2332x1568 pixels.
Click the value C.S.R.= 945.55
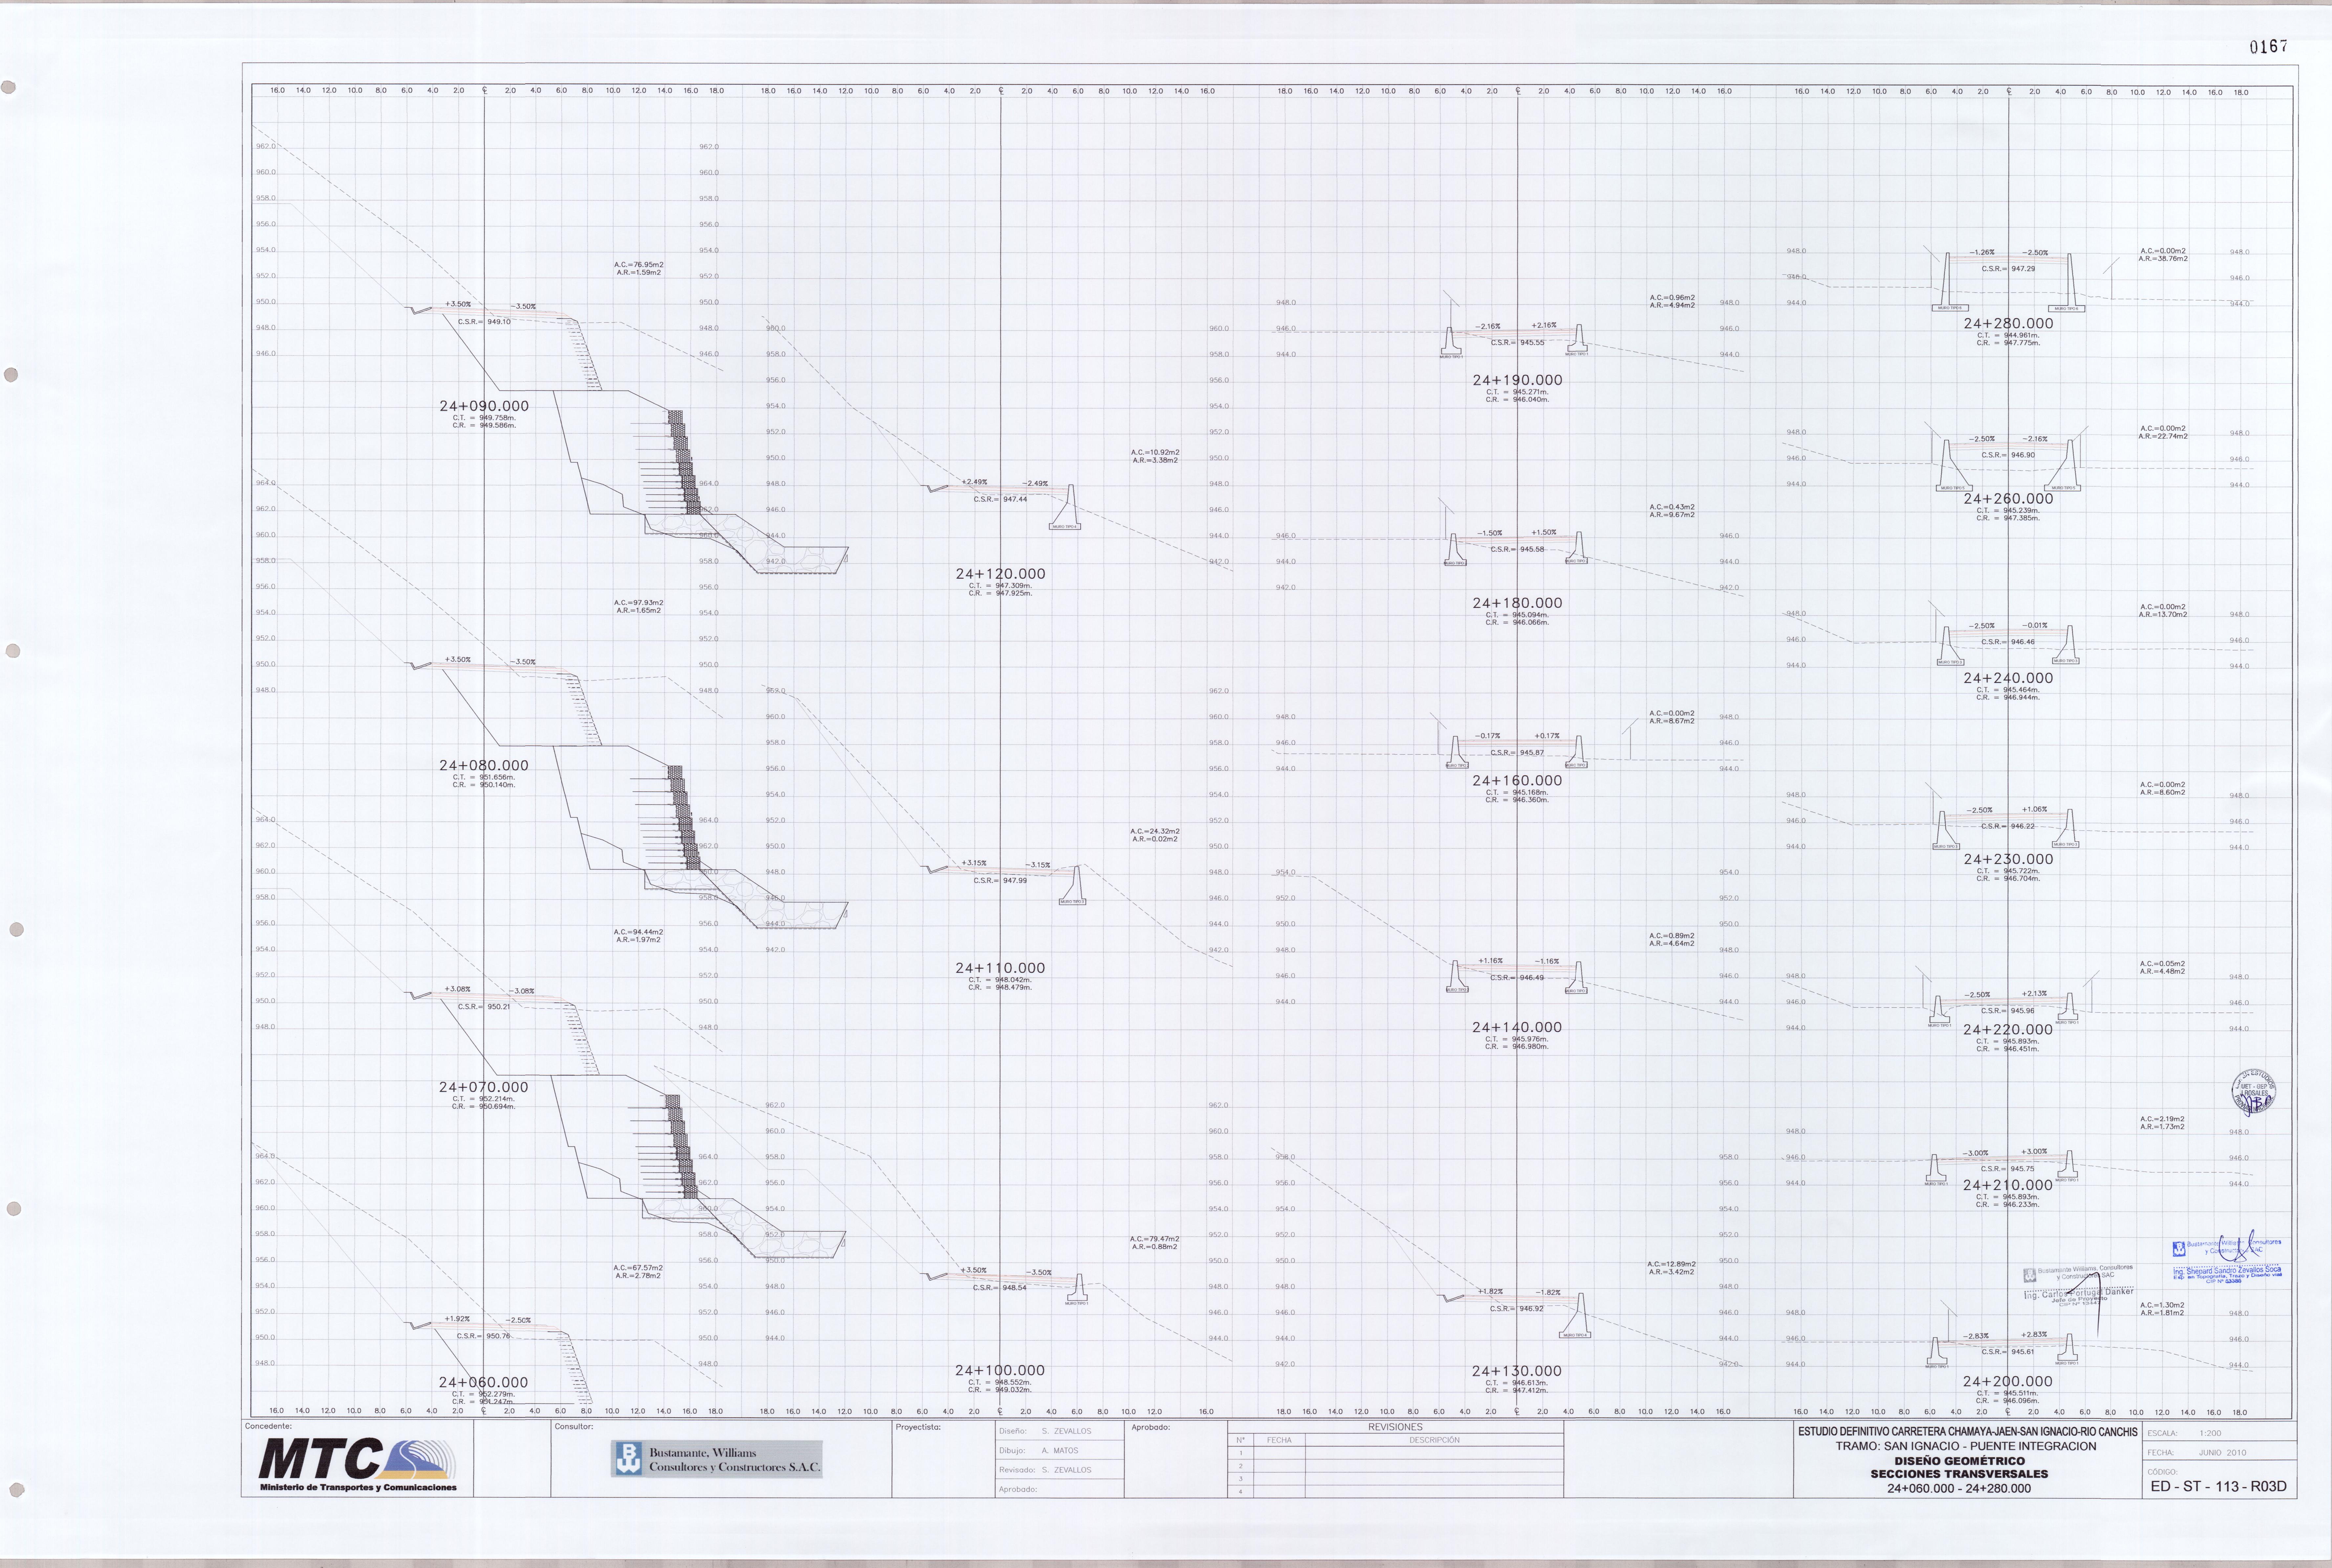[x=1517, y=343]
